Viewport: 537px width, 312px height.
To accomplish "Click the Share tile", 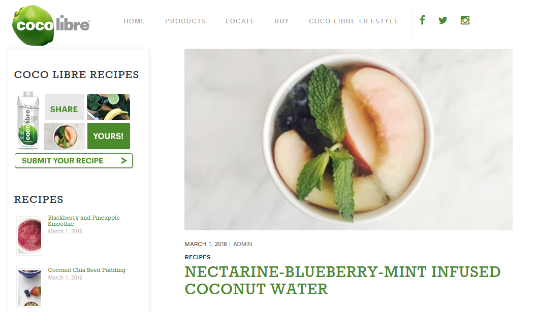I will click(65, 107).
